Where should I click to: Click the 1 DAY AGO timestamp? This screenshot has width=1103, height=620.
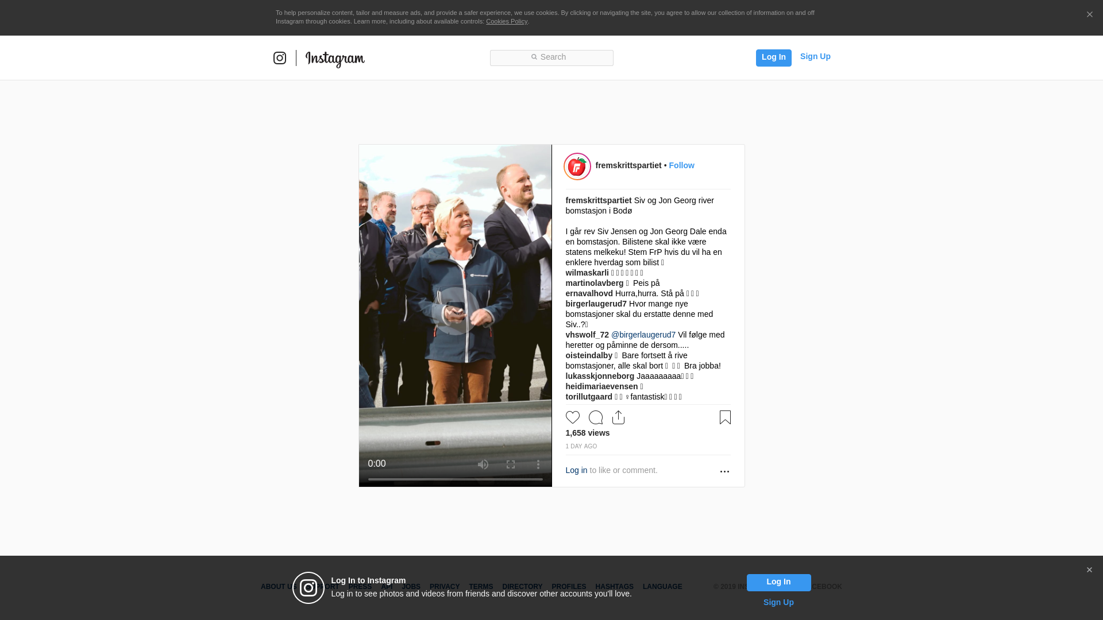pyautogui.click(x=581, y=446)
